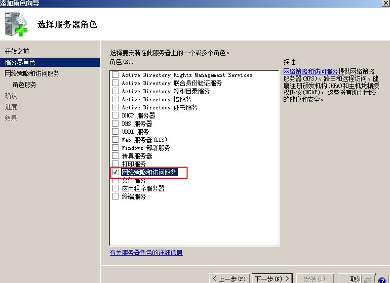Viewport: 390px width, 283px height.
Task: Tick the 打印服务 checkbox
Action: pos(115,164)
